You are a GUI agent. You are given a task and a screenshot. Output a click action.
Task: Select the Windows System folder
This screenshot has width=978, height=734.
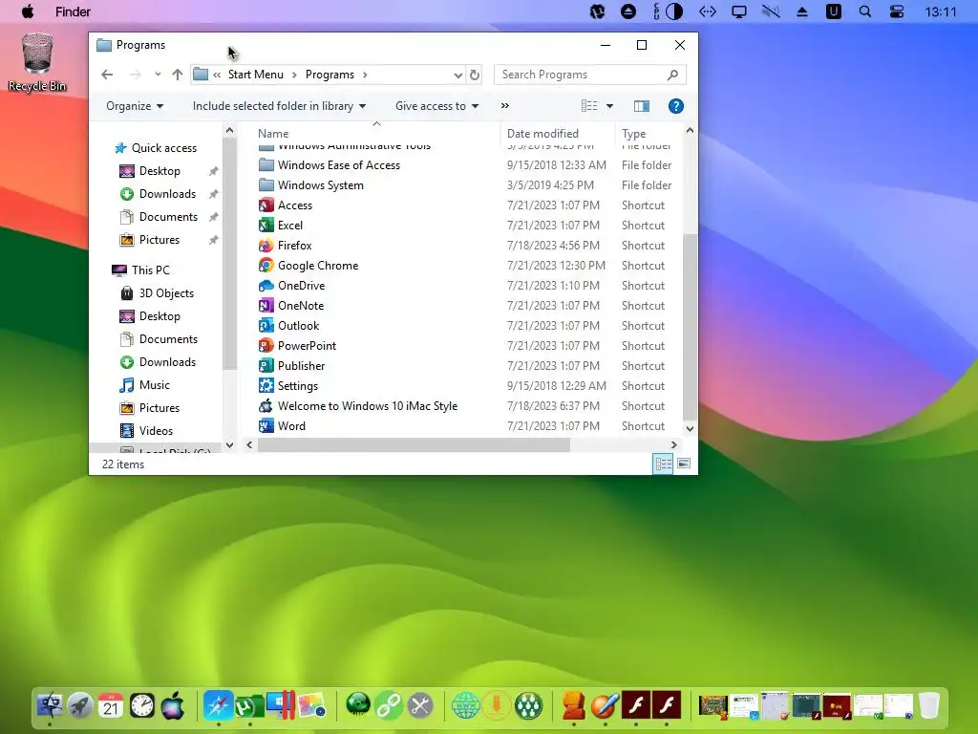point(321,185)
